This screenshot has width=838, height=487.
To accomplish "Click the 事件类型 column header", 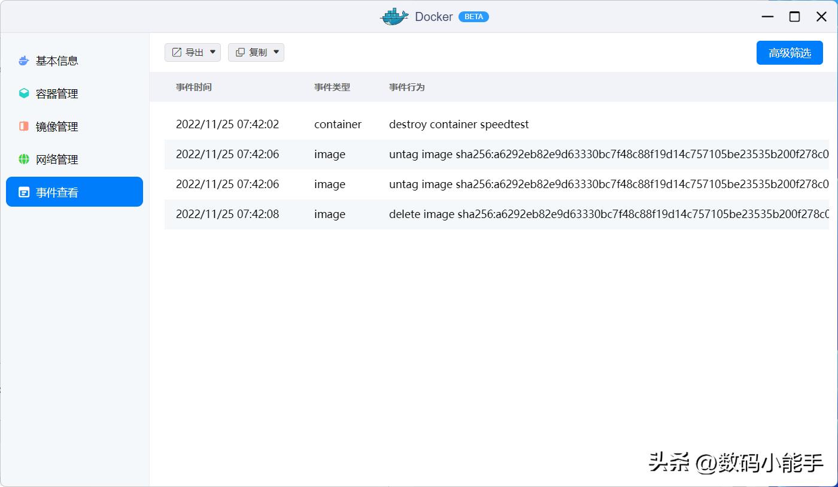I will (x=332, y=87).
